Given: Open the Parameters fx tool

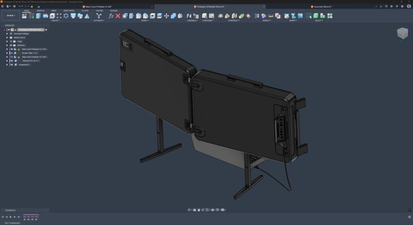Looking at the screenshot, I should [111, 16].
